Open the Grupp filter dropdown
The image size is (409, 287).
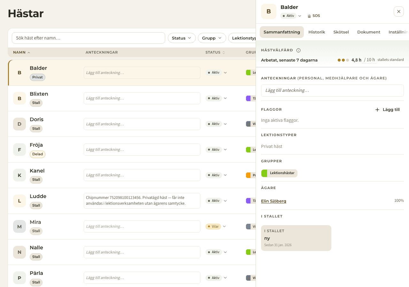pyautogui.click(x=212, y=38)
